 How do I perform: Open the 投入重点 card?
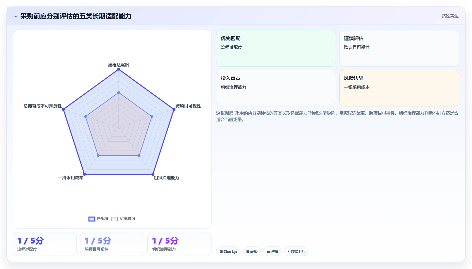coord(276,88)
